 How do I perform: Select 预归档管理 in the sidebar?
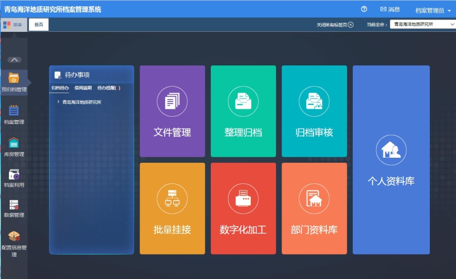[x=14, y=82]
